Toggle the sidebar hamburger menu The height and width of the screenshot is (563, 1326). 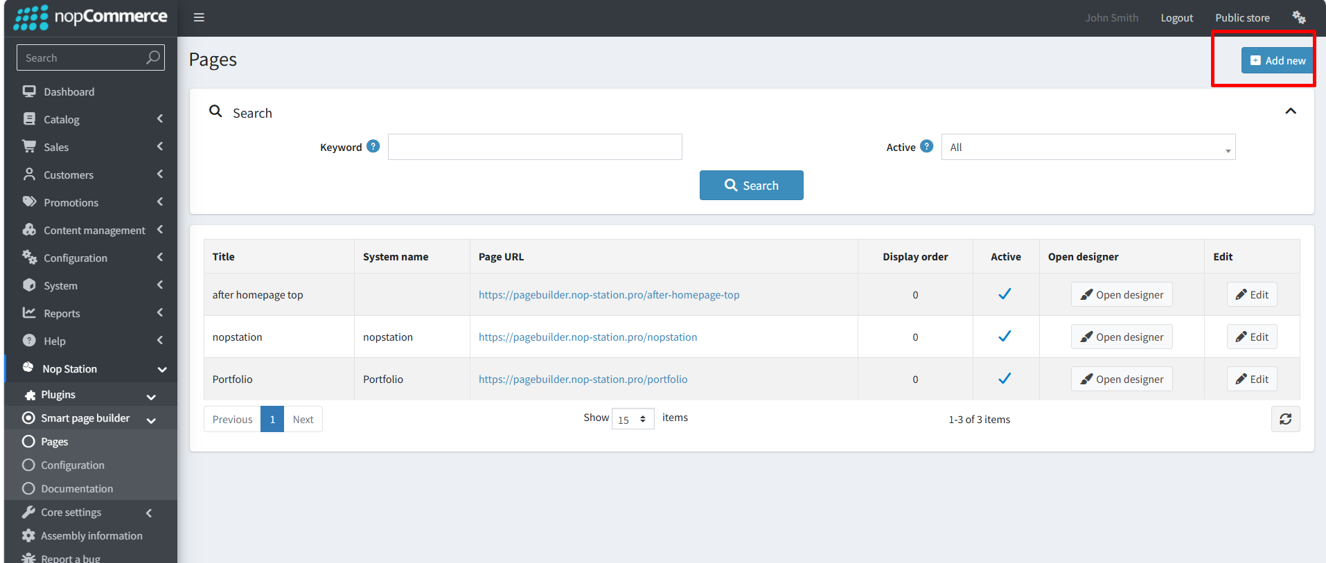[x=199, y=17]
